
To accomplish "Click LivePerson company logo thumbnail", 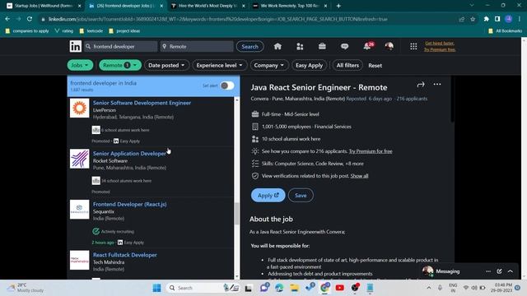I will click(x=79, y=108).
